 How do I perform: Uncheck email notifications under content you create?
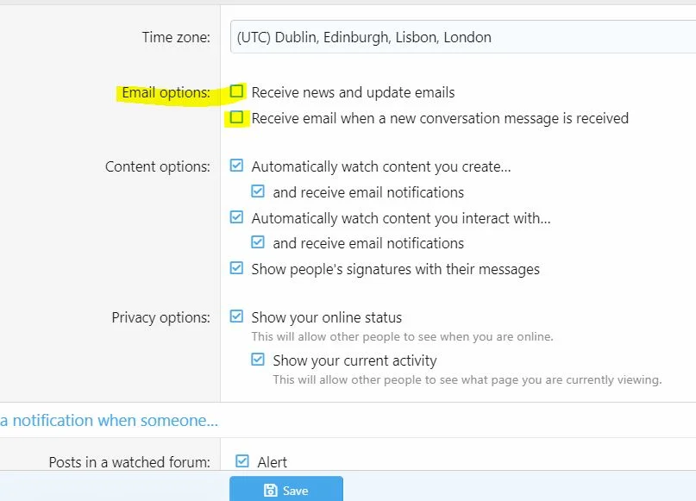258,191
